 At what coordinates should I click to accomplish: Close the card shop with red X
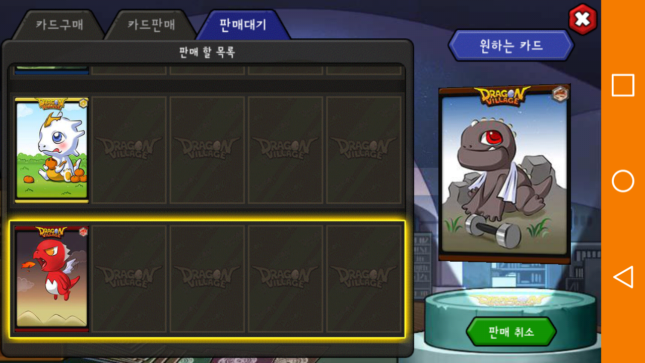[583, 20]
